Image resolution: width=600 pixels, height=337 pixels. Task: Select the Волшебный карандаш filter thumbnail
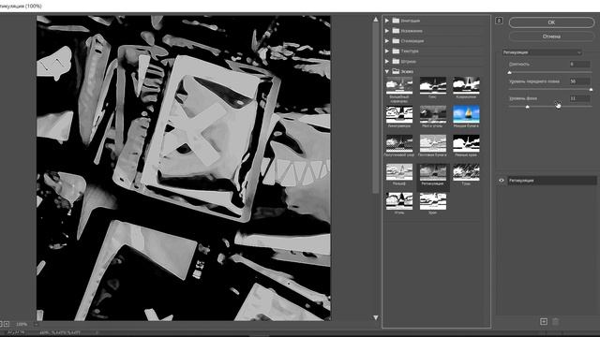399,85
